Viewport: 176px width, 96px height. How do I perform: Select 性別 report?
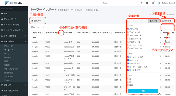(6, 61)
